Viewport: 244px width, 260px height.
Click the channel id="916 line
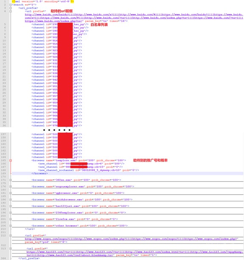[57, 44]
